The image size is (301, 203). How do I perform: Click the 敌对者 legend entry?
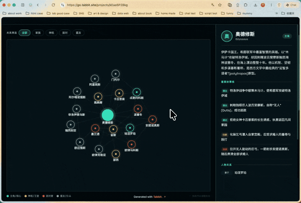coord(48,196)
